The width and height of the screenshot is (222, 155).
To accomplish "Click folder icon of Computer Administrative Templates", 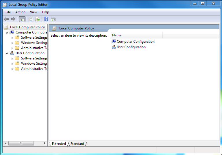I will click(x=17, y=48).
